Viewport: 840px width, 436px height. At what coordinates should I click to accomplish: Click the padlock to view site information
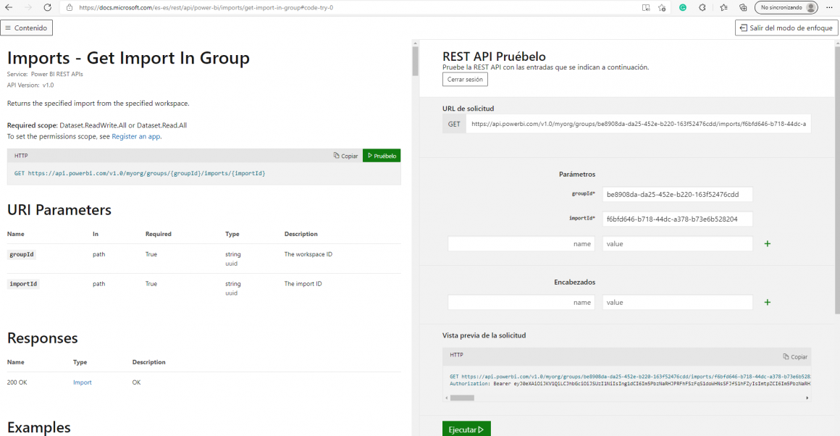pos(68,7)
